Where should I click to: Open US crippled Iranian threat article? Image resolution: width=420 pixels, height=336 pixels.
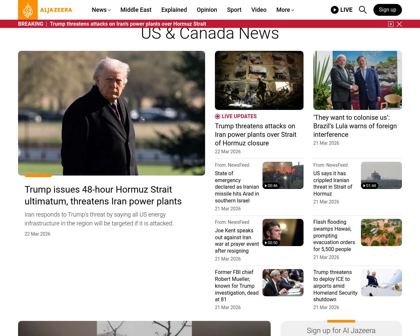[333, 183]
